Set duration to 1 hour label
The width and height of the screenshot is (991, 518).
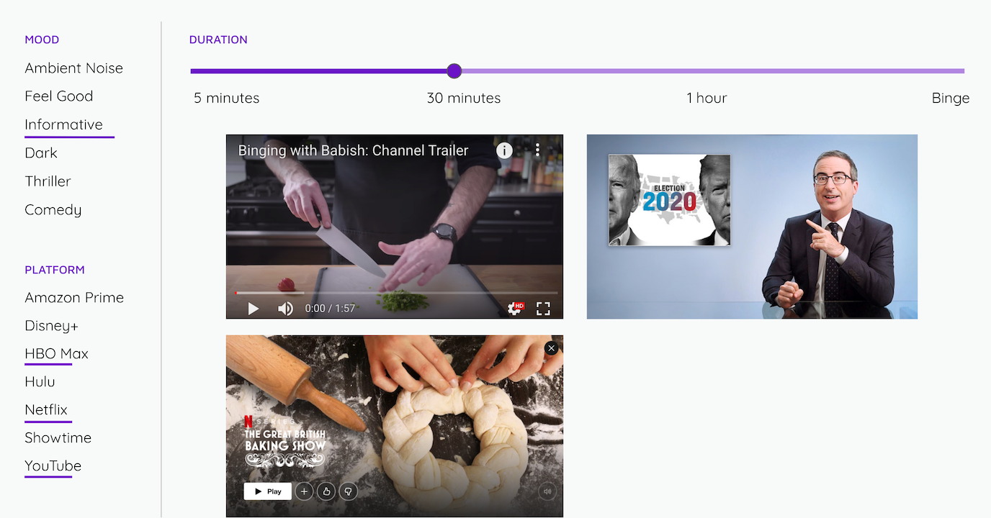point(707,98)
